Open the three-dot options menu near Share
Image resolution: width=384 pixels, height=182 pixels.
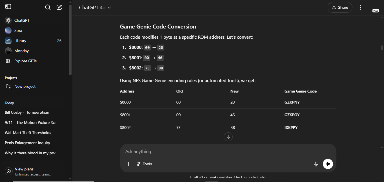tap(360, 7)
